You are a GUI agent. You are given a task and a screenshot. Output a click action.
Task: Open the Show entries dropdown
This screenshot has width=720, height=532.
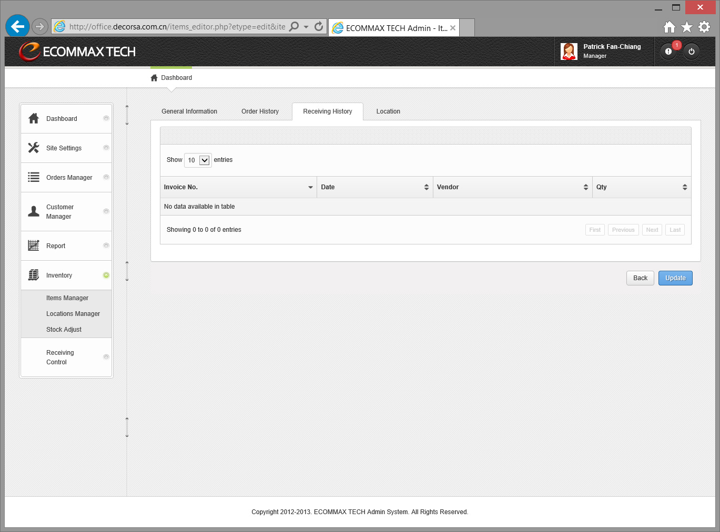198,160
